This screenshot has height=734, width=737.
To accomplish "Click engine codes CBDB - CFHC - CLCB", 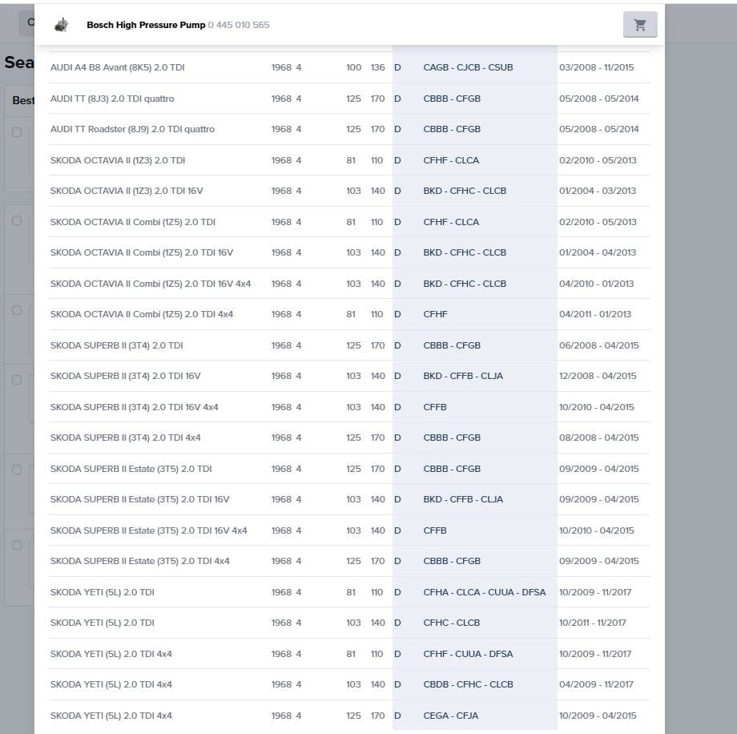I will (x=468, y=684).
